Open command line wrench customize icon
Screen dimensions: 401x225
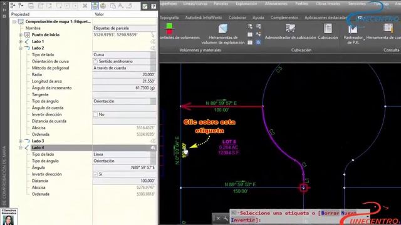pyautogui.click(x=226, y=218)
